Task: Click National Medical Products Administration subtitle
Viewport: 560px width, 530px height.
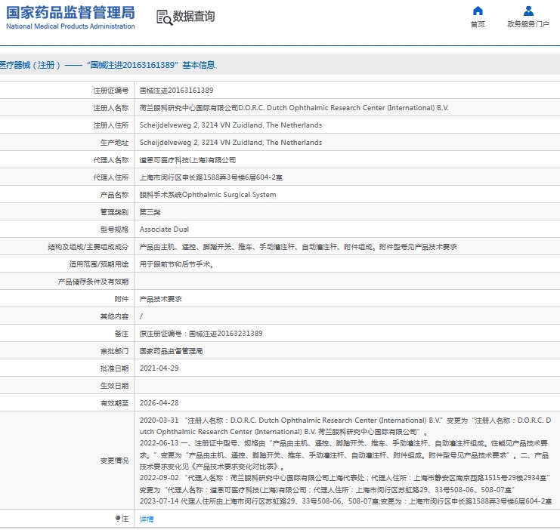Action: coord(71,26)
